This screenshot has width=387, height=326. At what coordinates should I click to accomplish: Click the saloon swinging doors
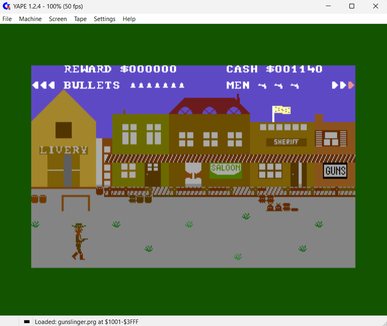(x=193, y=176)
